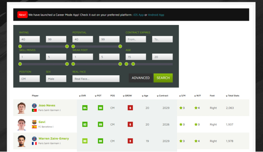The width and height of the screenshot is (263, 152).
Task: Click the Age slider upper handle
Action: [x=133, y=64]
